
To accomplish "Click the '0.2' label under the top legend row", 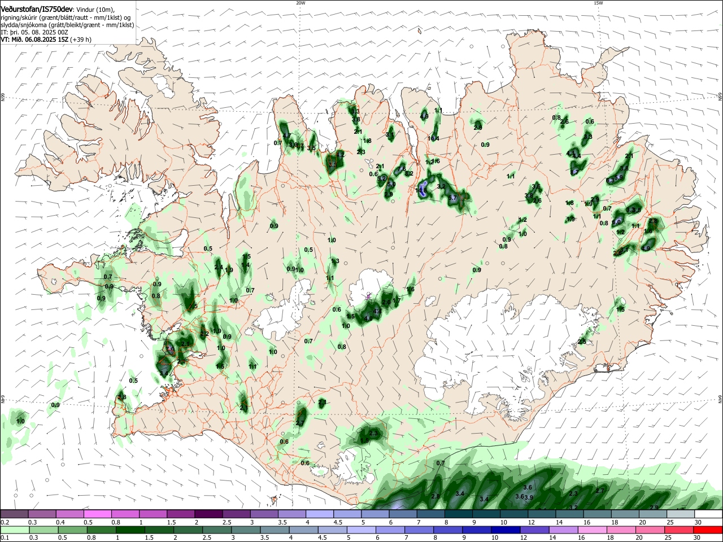I will pyautogui.click(x=4, y=522).
